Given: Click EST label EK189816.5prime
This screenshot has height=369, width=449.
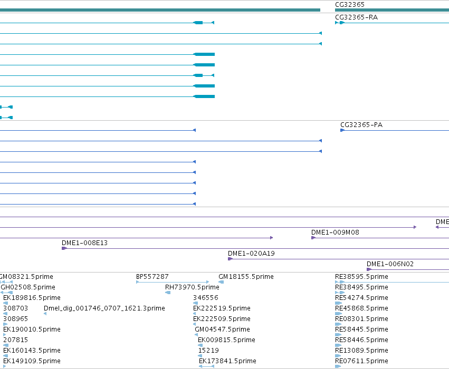Looking at the screenshot, I should coord(32,298).
